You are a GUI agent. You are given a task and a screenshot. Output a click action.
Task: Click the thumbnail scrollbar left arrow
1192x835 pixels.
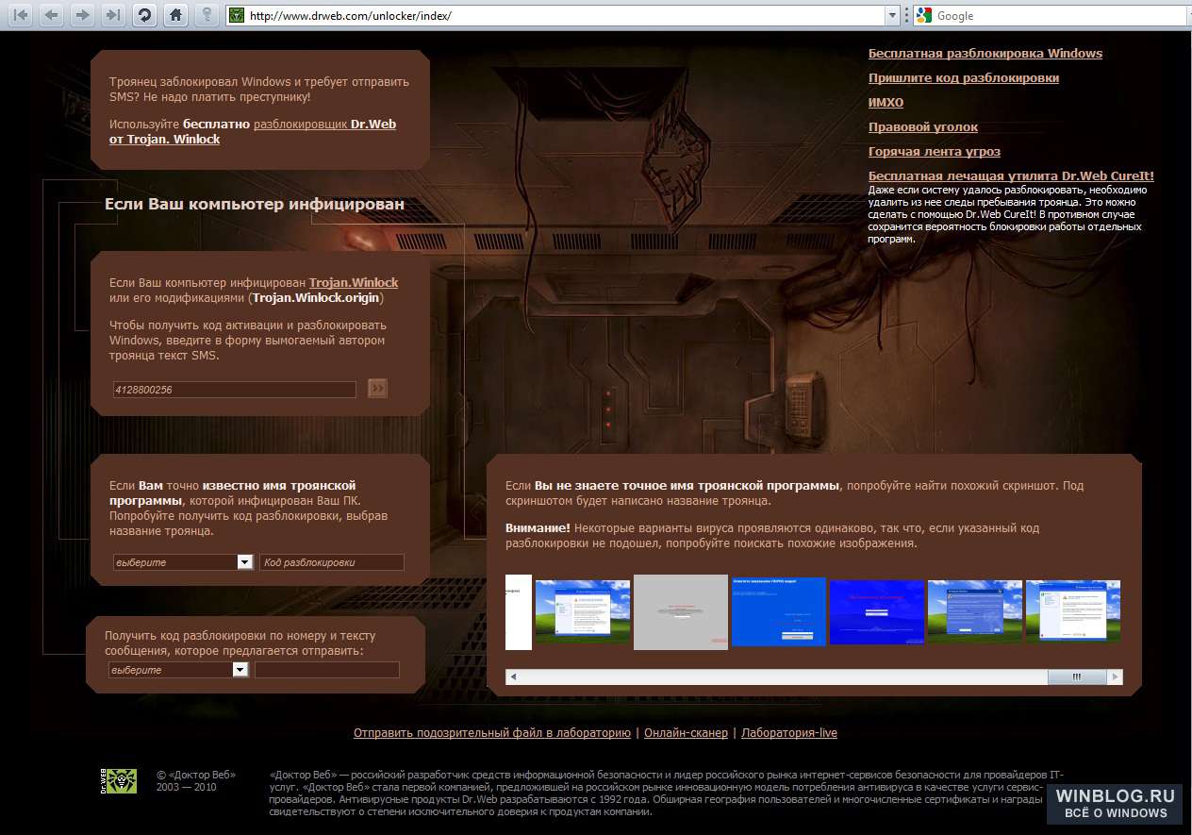pos(513,676)
